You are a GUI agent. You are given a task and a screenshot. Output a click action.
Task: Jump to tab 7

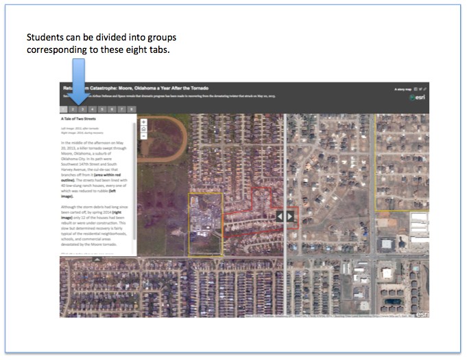(x=121, y=109)
